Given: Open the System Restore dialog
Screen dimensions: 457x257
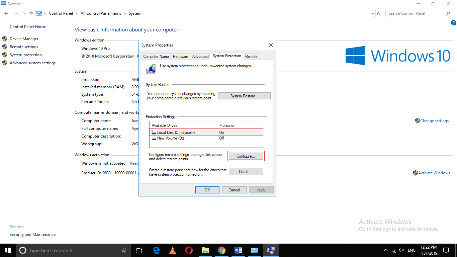Looking at the screenshot, I should click(244, 96).
